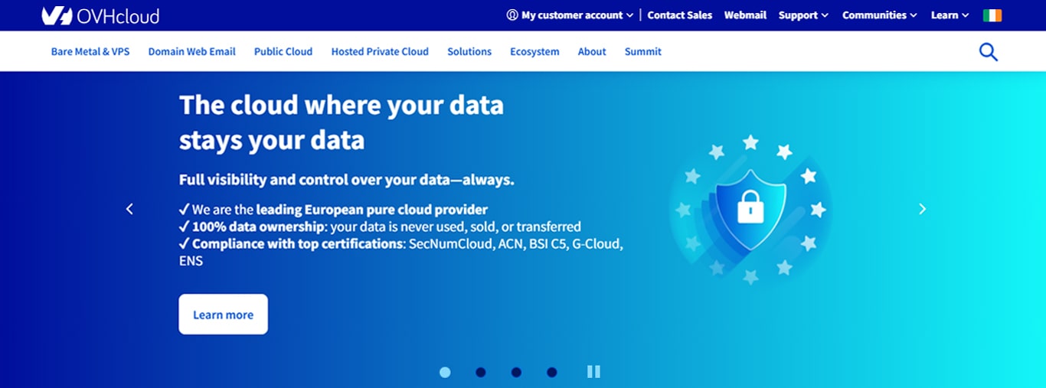Screen dimensions: 1046x388
Task: Click headline 'The cloud where your data'
Action: point(342,105)
